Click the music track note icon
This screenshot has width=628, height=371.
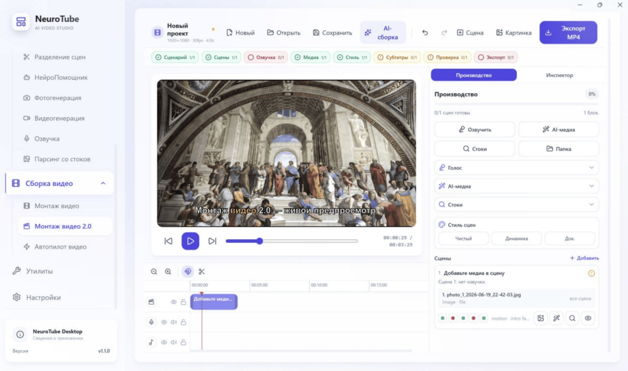click(152, 342)
